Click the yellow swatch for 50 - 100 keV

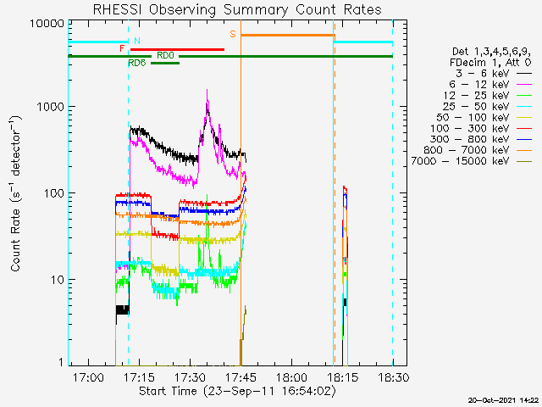(524, 118)
